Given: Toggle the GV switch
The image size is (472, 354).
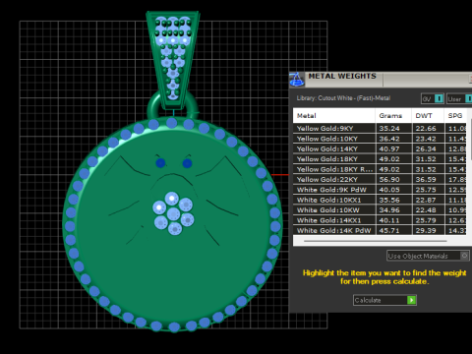Looking at the screenshot, I should 433,98.
